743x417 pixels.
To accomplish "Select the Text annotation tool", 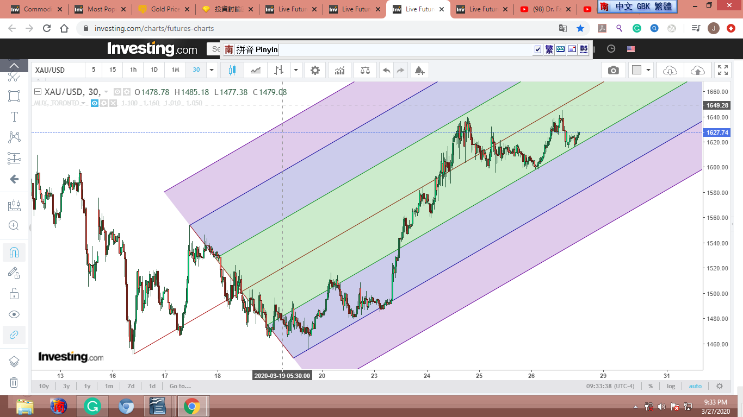I will pos(14,117).
